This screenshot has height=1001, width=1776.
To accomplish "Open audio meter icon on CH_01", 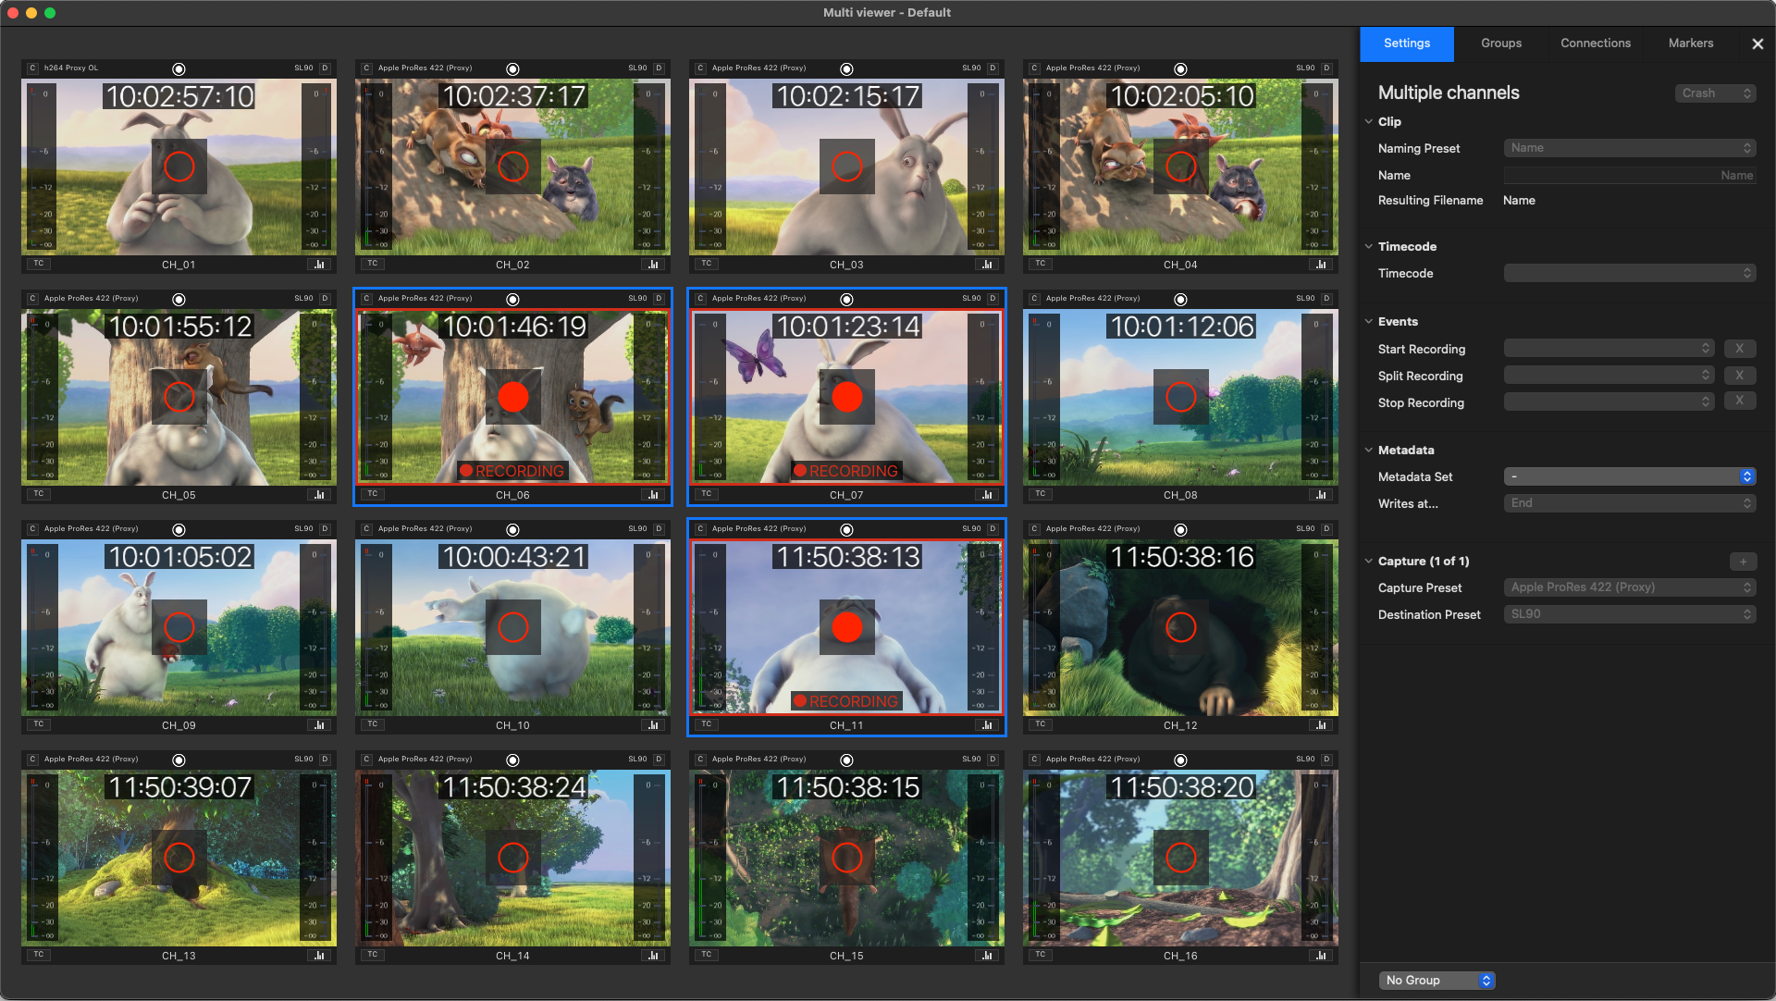I will (319, 265).
